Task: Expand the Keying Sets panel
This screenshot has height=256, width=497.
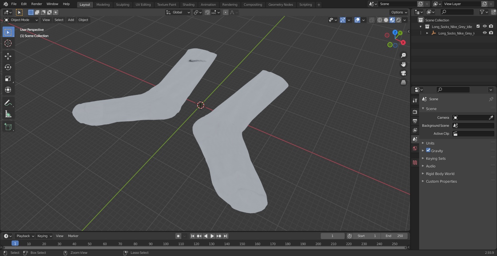Action: point(436,158)
